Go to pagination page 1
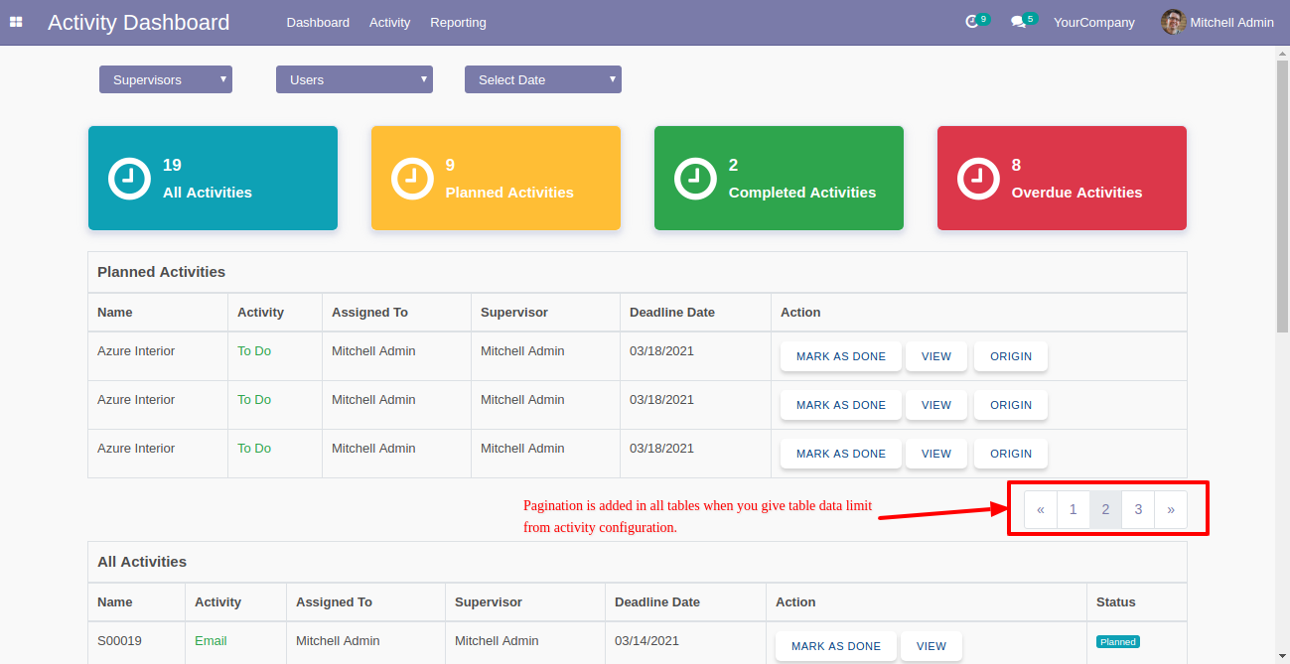This screenshot has height=664, width=1290. [1074, 509]
